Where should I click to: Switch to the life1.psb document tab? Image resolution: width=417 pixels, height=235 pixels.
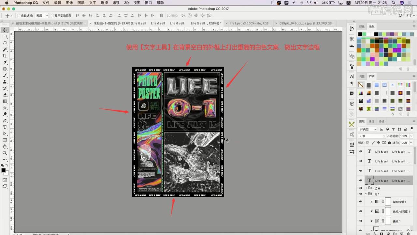coord(250,23)
